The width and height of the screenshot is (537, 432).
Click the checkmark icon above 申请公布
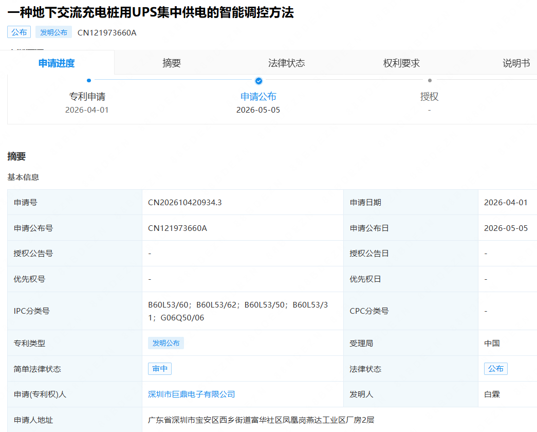click(258, 81)
